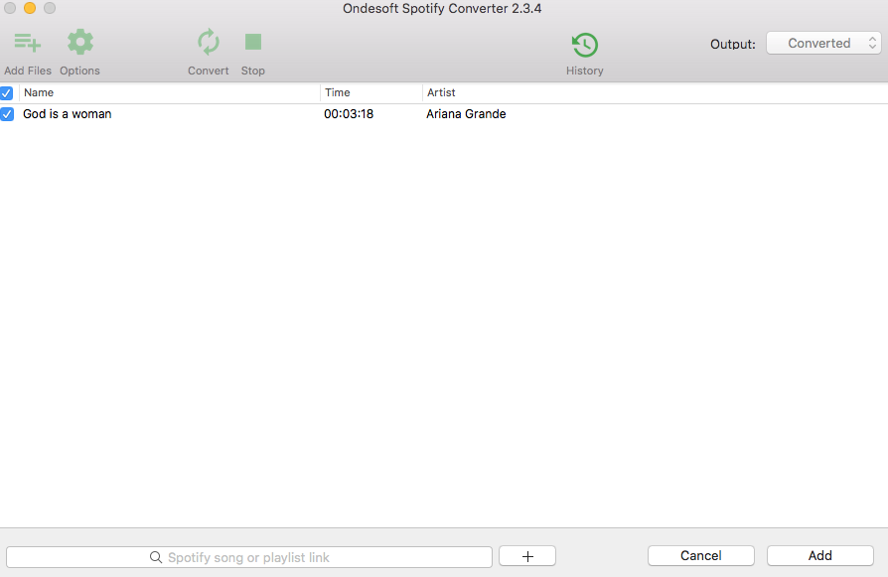Click the artist Ariana Grande
This screenshot has width=888, height=577.
pos(466,114)
